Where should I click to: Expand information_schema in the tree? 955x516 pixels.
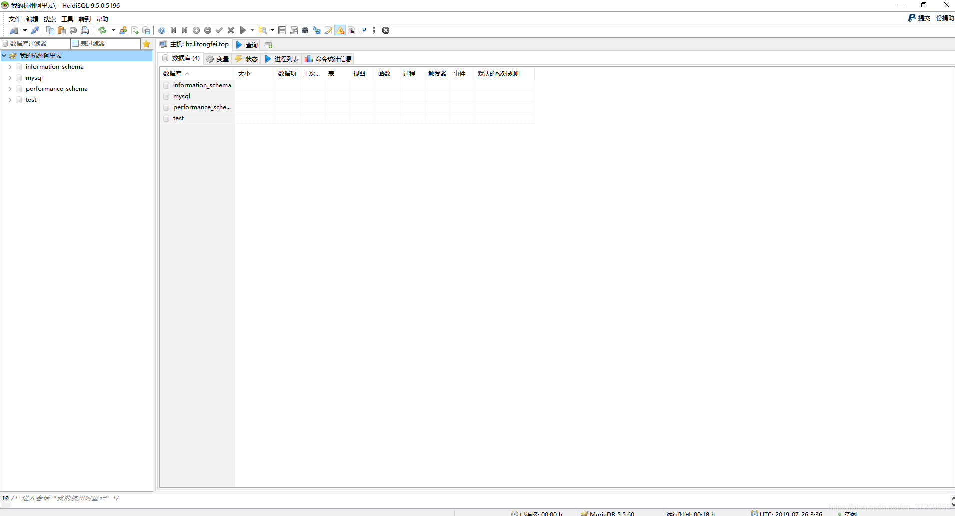[x=10, y=67]
